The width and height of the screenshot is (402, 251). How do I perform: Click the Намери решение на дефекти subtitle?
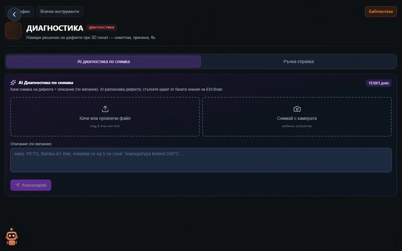tap(91, 38)
